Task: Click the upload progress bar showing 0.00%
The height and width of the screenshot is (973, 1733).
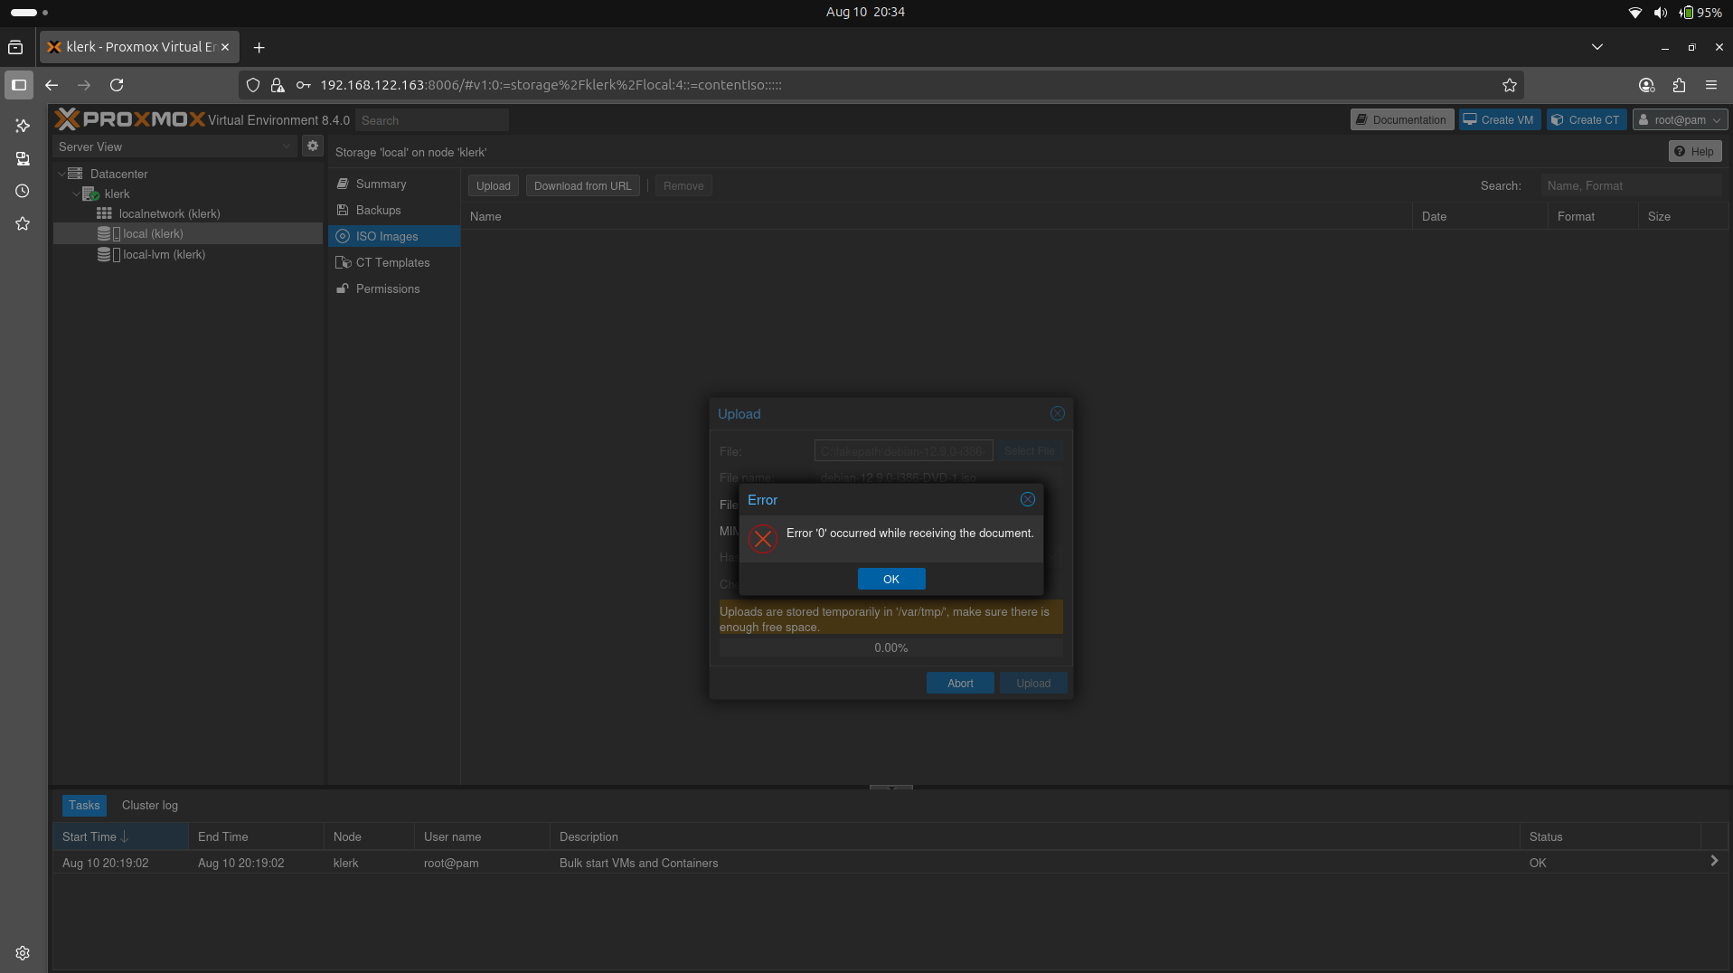Action: click(891, 647)
